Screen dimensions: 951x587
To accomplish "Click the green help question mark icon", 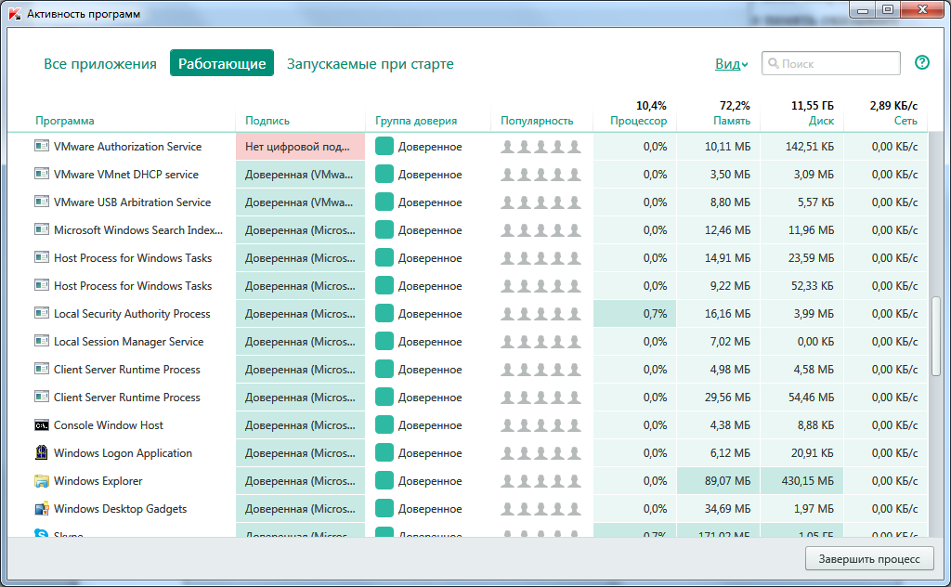I will tap(921, 63).
